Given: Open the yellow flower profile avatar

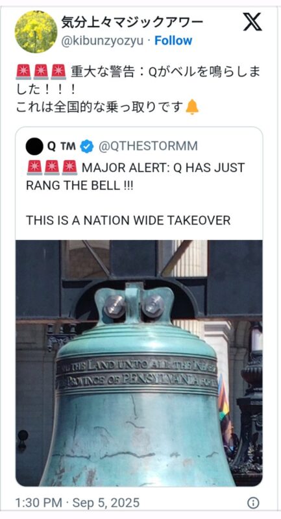Looking at the screenshot, I should pyautogui.click(x=36, y=32).
